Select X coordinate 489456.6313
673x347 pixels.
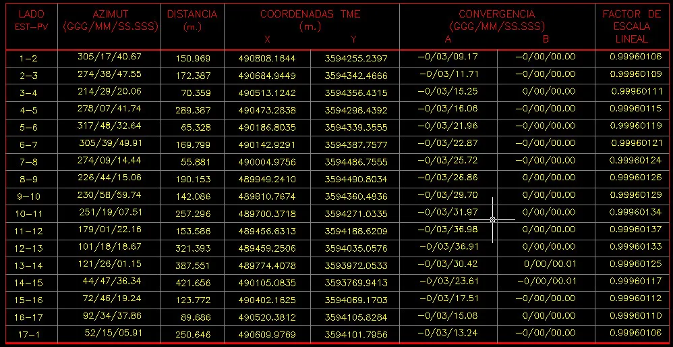tap(267, 231)
